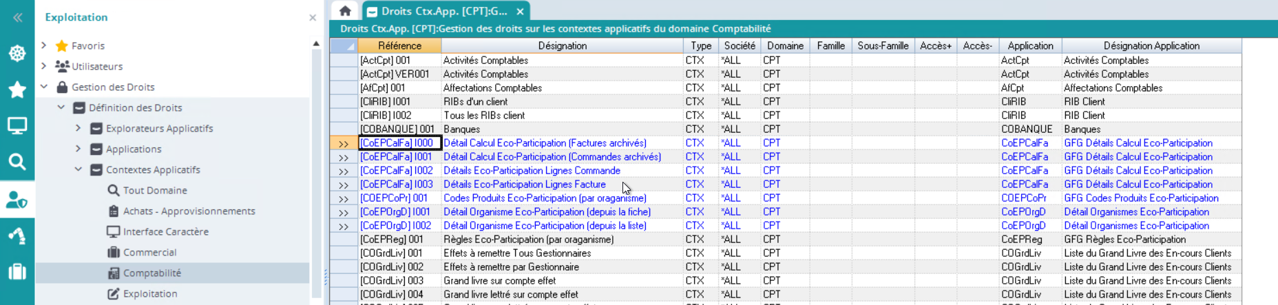Select 'RIBs d'un client' designation
This screenshot has width=1278, height=305.
pyautogui.click(x=563, y=102)
